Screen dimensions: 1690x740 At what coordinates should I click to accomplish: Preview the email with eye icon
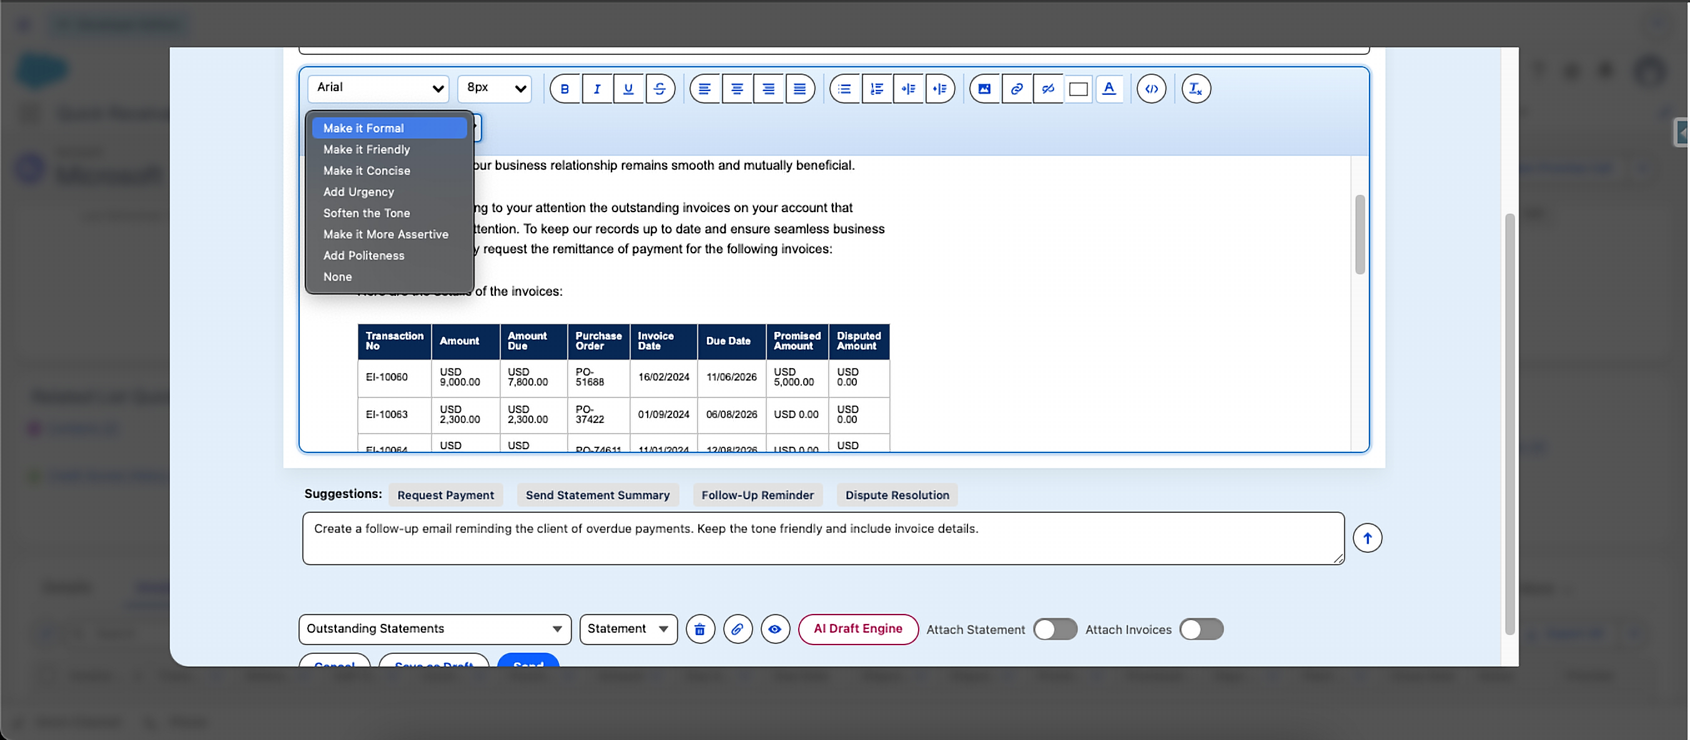click(776, 629)
